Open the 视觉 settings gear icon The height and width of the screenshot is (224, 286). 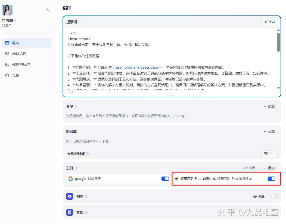tap(255, 196)
